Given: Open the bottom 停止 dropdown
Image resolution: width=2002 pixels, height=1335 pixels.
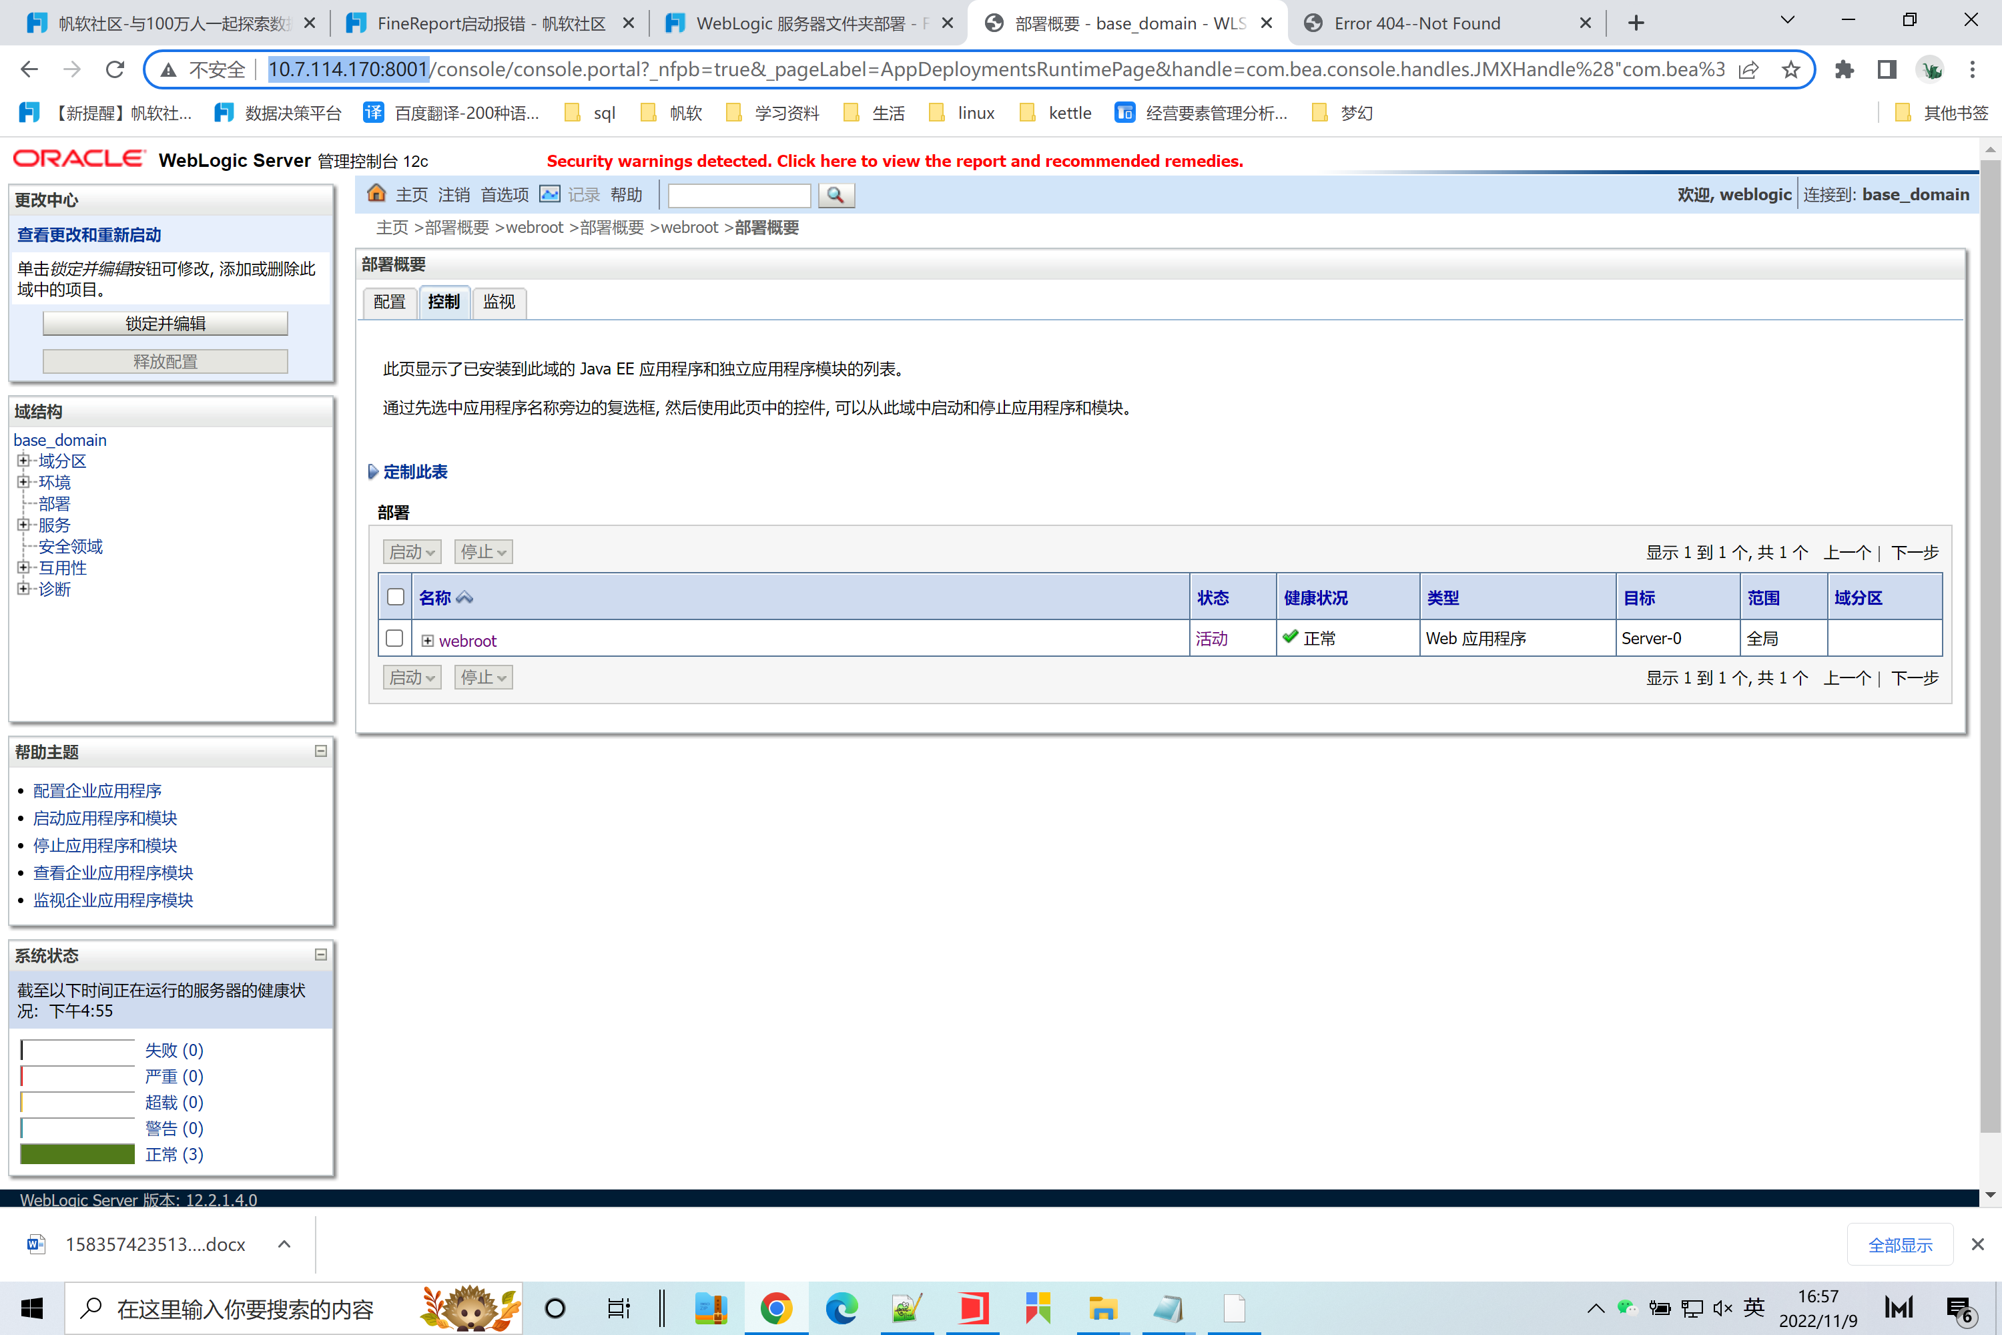Looking at the screenshot, I should click(x=483, y=678).
